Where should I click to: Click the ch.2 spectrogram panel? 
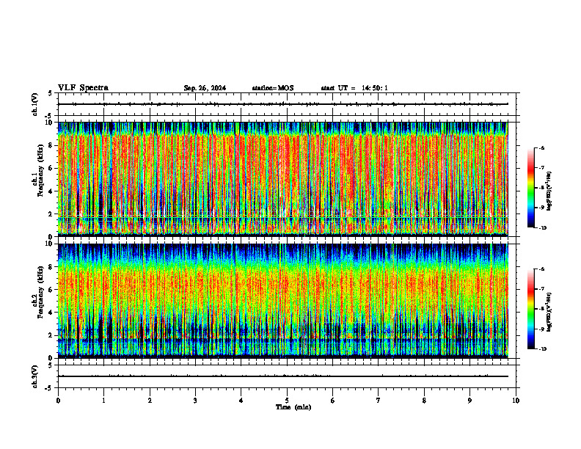point(283,301)
